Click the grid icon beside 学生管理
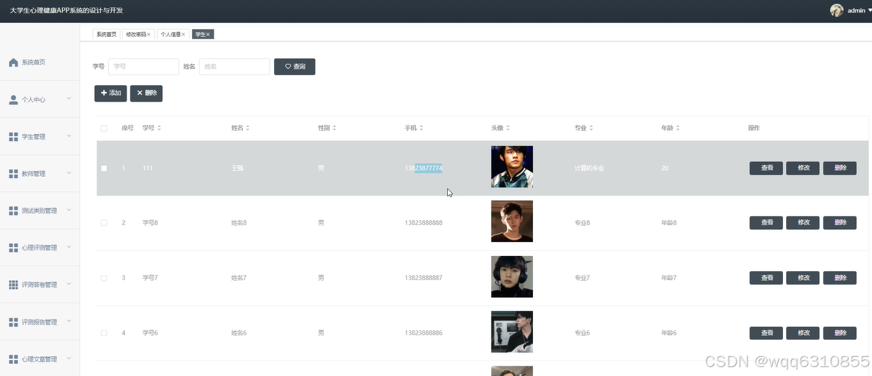 pos(13,137)
